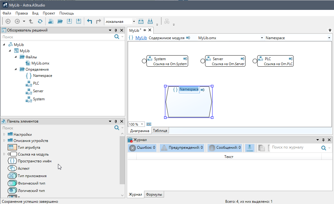Image resolution: width=334 pixels, height=204 pixels.
Task: Switch to the Таблица tab
Action: tap(160, 131)
